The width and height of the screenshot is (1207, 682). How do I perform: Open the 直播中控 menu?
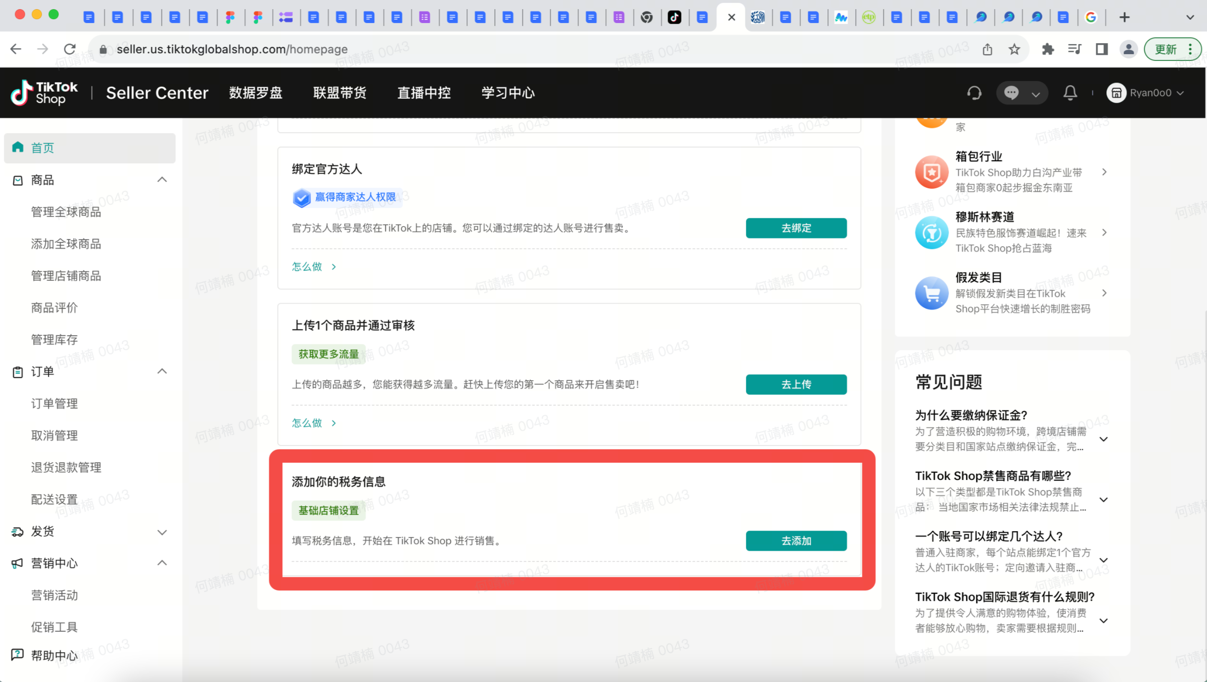click(424, 93)
